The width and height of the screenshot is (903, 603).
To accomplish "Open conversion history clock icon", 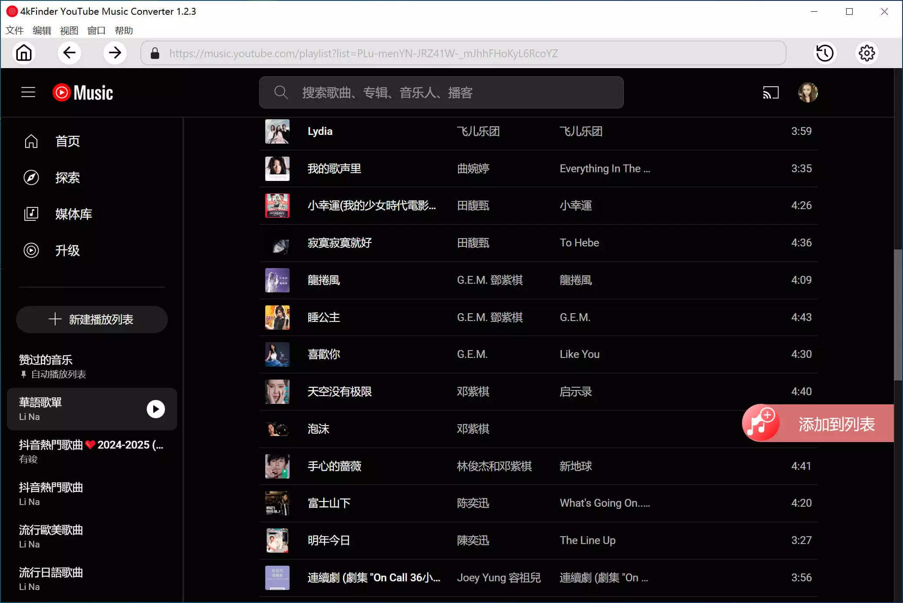I will click(825, 53).
